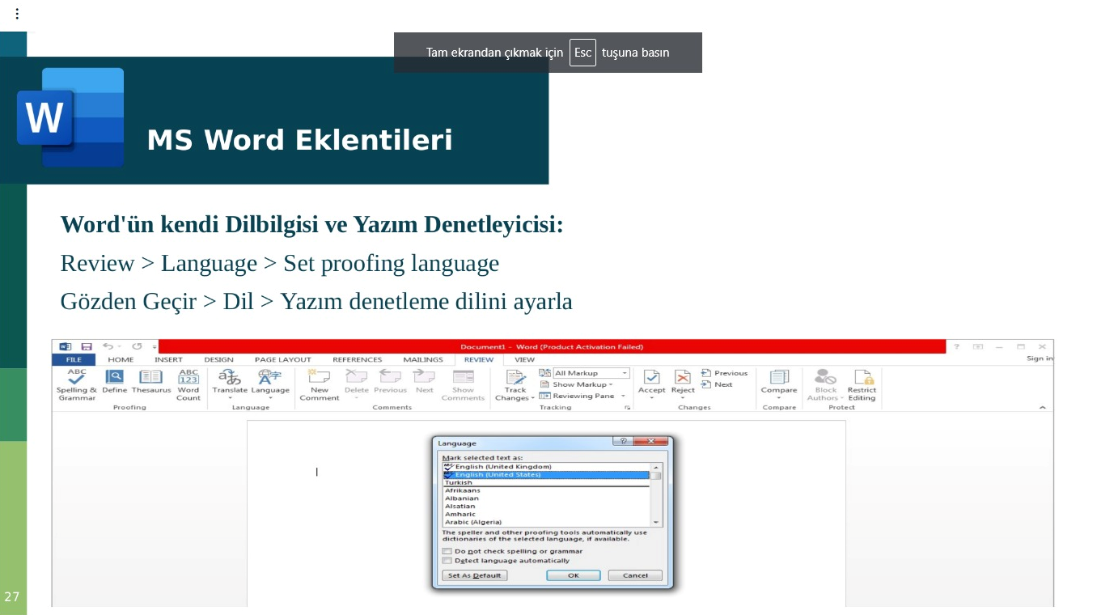This screenshot has width=1097, height=615.
Task: Select Amharic in language list
Action: [546, 514]
